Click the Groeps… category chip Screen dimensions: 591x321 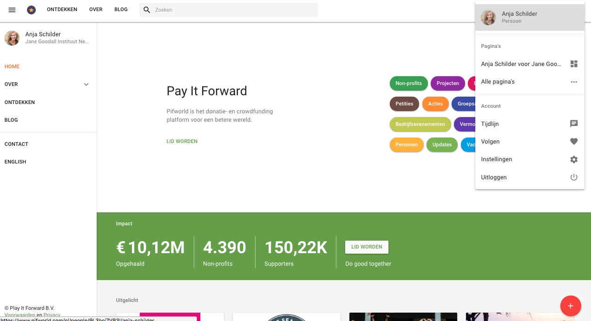[x=464, y=104]
